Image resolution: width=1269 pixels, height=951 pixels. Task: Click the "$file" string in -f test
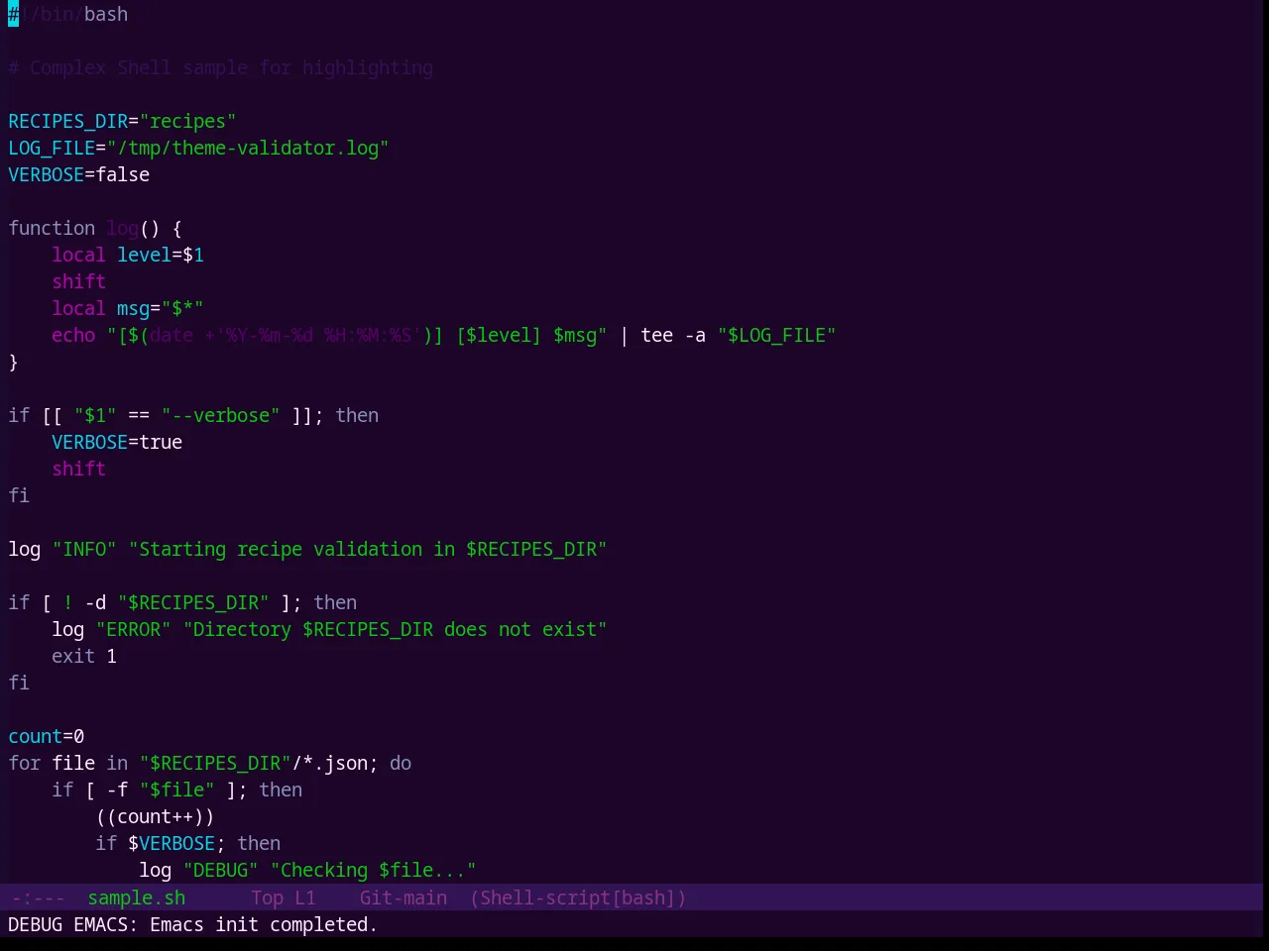click(176, 790)
